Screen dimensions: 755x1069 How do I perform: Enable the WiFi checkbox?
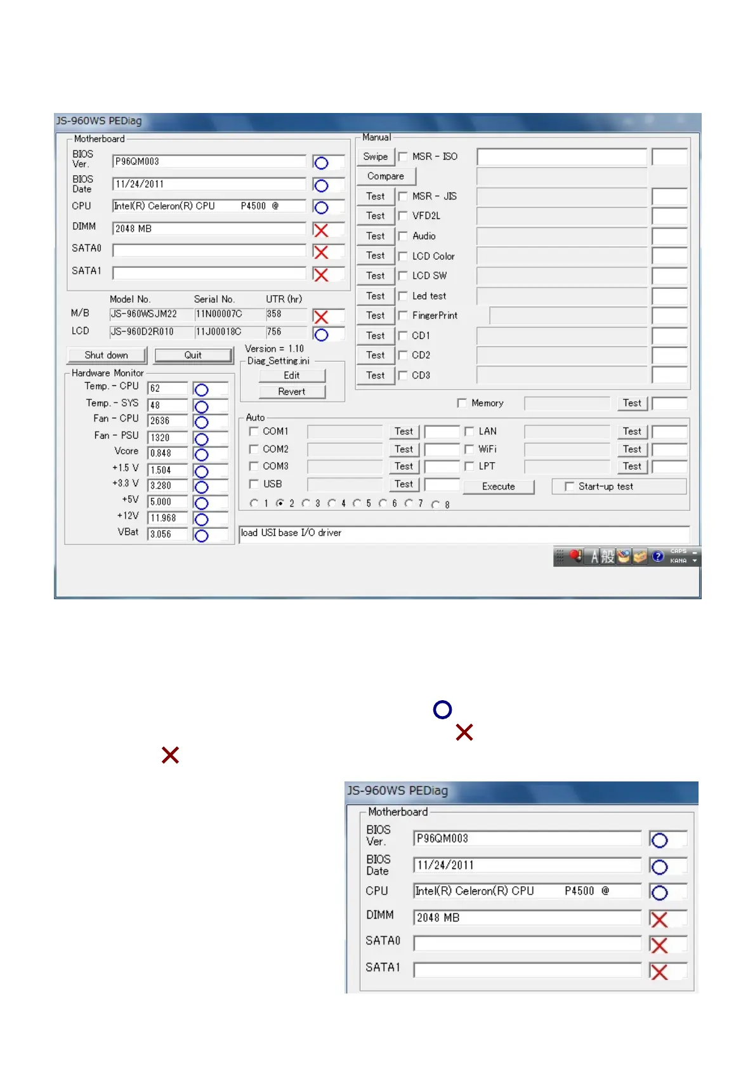469,449
